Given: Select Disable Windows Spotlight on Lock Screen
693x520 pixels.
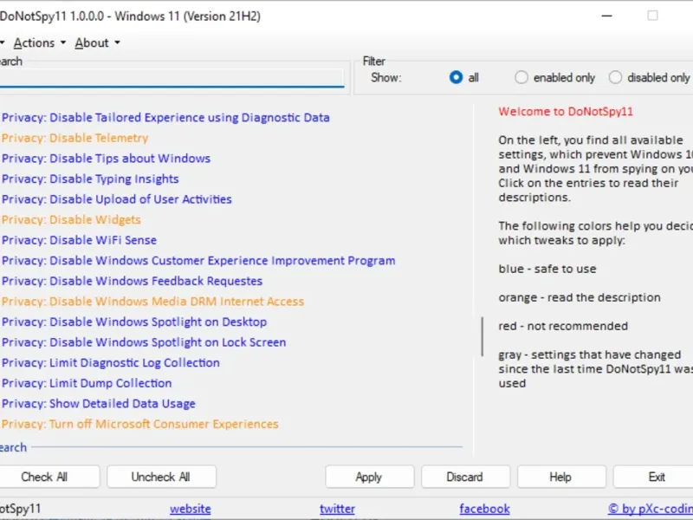Looking at the screenshot, I should tap(144, 341).
